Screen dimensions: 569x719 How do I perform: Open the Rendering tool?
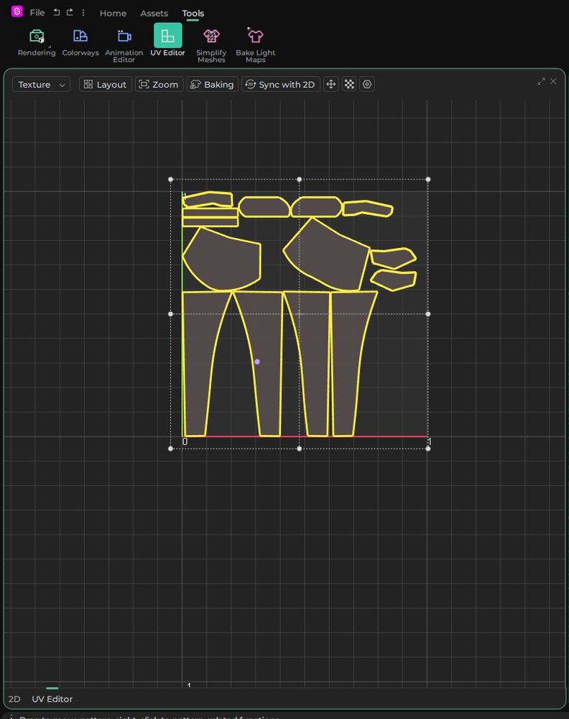pos(37,42)
